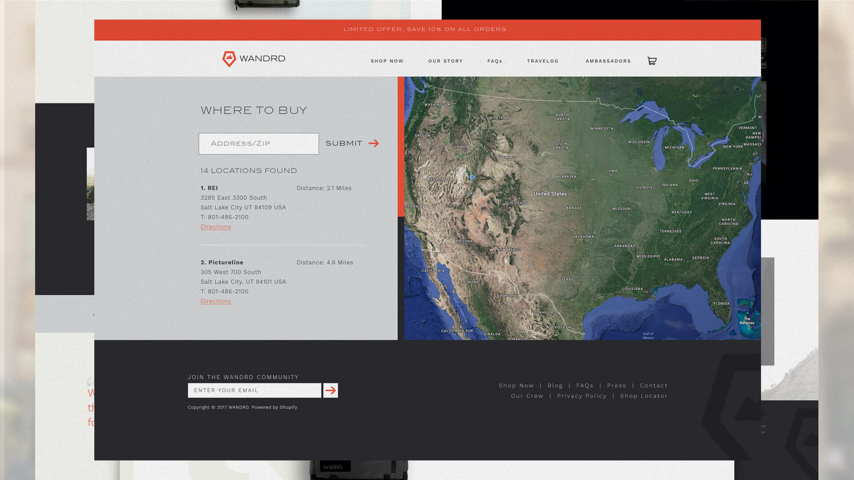Select the address/zip input field
The image size is (854, 480).
click(259, 143)
